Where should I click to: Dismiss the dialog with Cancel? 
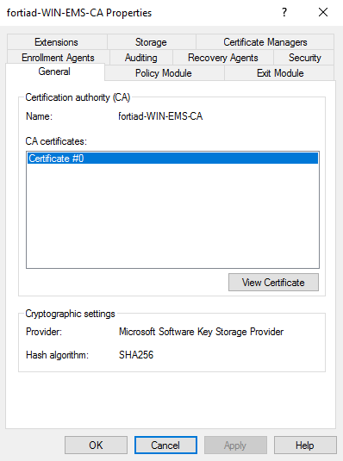click(165, 445)
